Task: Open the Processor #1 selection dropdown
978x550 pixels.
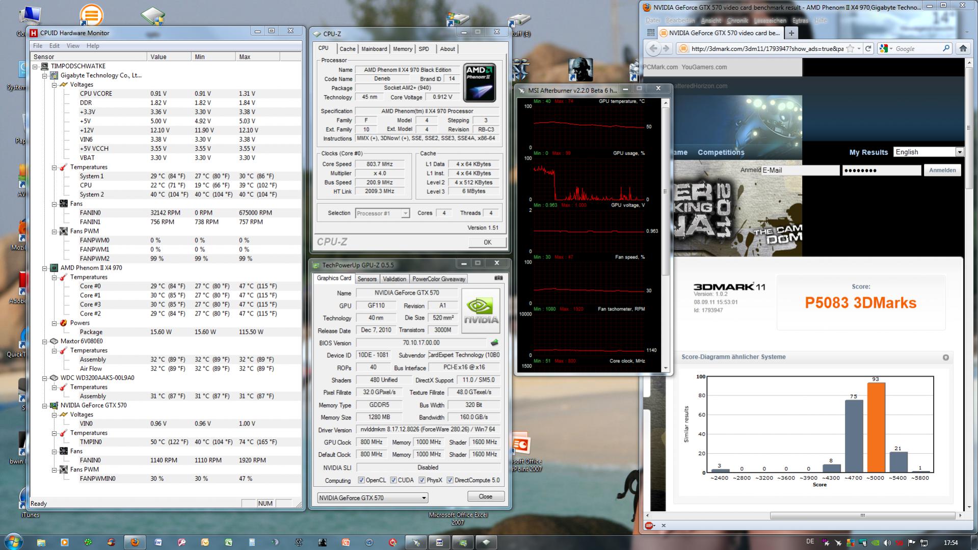Action: point(382,214)
